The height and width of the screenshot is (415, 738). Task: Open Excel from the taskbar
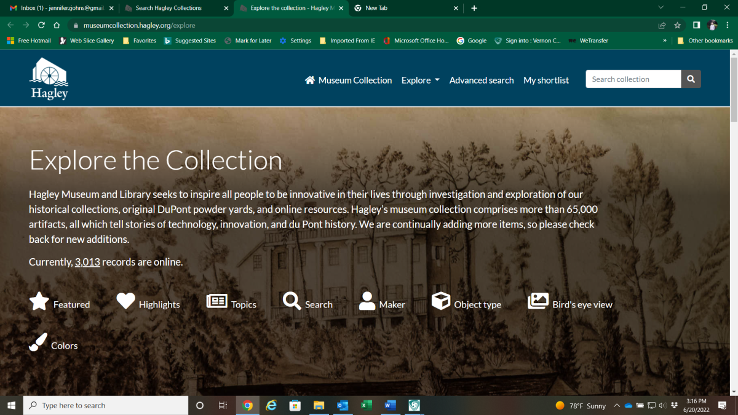click(x=366, y=405)
